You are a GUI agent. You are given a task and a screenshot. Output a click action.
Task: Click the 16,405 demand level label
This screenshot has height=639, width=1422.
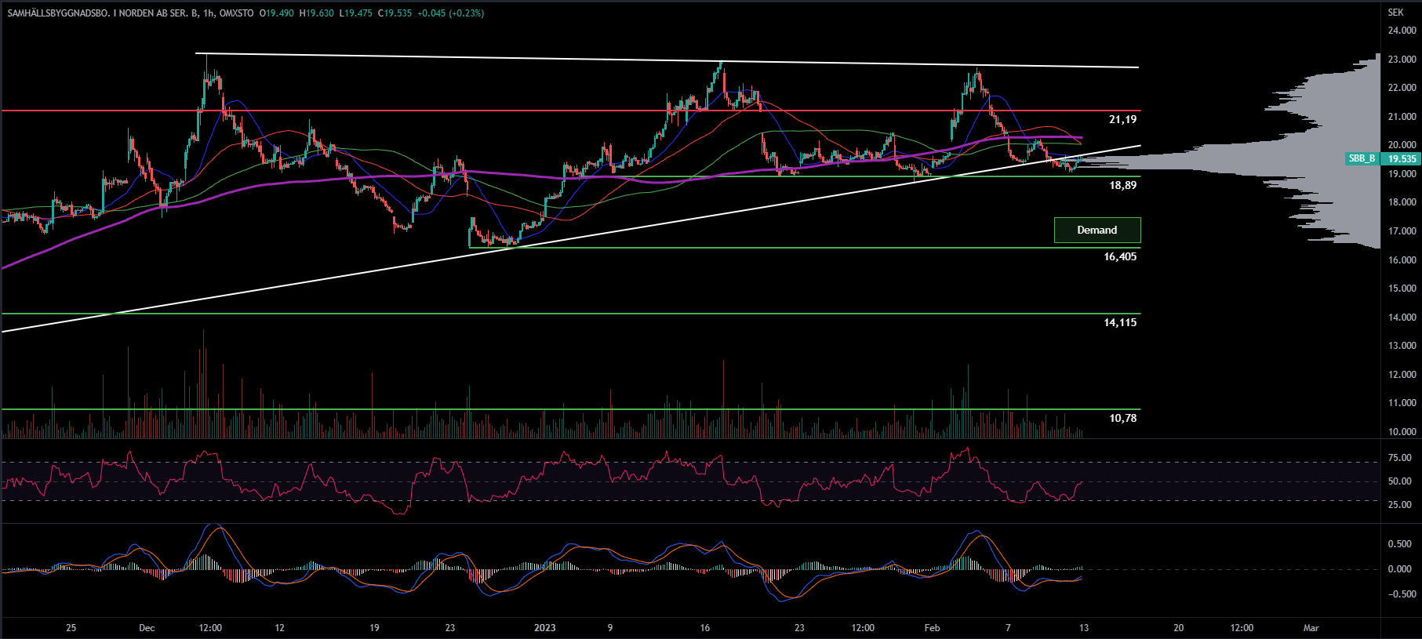tap(1120, 256)
